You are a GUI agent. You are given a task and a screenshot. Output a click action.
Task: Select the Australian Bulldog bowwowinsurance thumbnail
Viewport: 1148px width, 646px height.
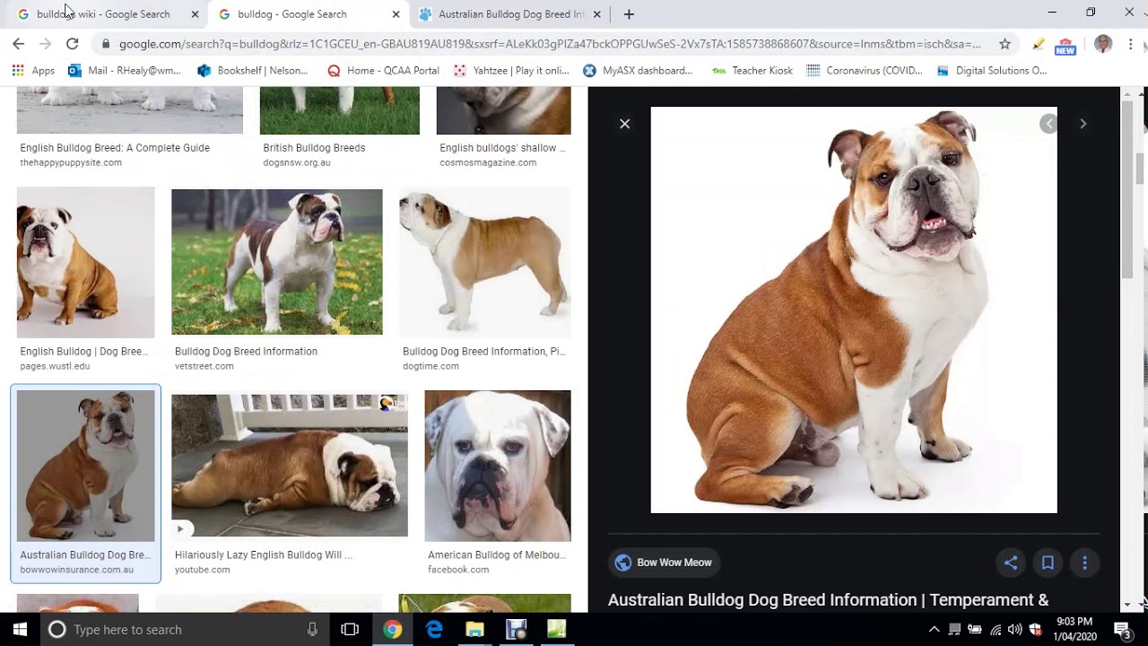86,466
